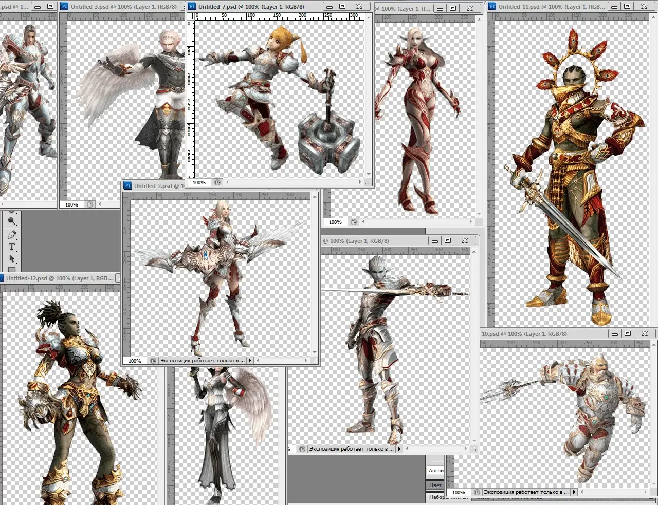Open status bar options arrow in swordsman window

(399, 449)
